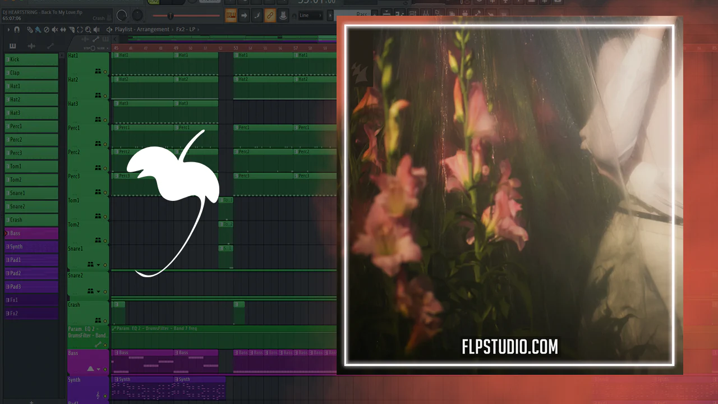718x404 pixels.
Task: Toggle the typing keyboard to piano button
Action: pos(231,16)
